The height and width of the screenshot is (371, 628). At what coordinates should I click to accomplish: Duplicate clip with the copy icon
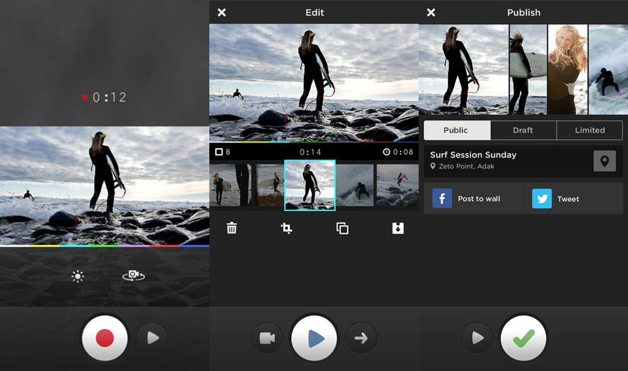(x=342, y=228)
